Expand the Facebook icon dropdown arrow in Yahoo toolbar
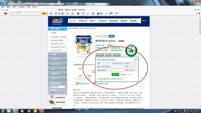 [80, 13]
